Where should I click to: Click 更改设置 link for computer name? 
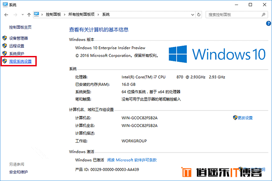coord(245,118)
